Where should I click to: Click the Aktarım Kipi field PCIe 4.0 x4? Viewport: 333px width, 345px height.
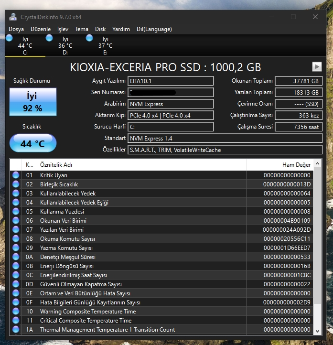point(171,115)
